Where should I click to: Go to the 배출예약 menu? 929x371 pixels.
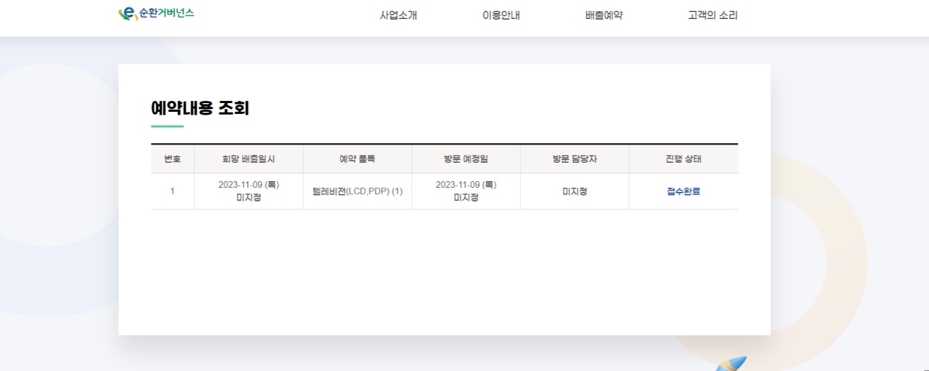604,16
